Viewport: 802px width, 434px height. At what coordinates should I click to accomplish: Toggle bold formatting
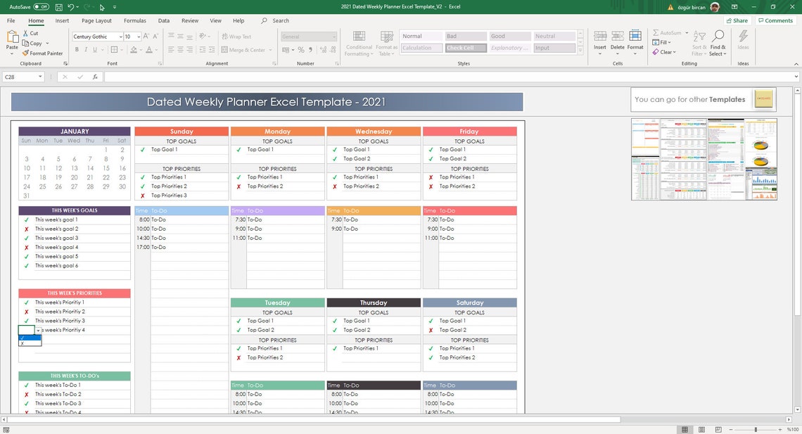pyautogui.click(x=77, y=49)
